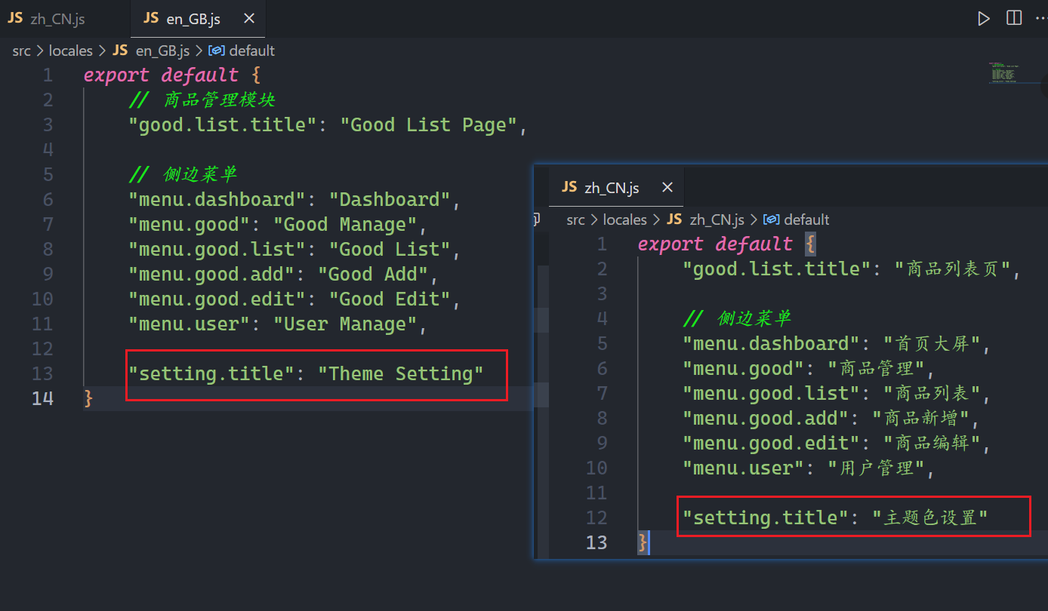This screenshot has width=1048, height=611.
Task: Click the 'en_GB.js' breadcrumb item
Action: [x=162, y=51]
